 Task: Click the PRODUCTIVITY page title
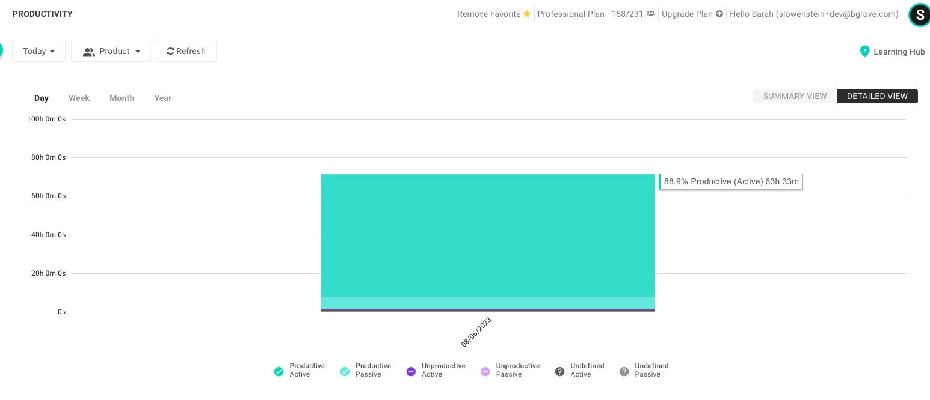pos(43,14)
